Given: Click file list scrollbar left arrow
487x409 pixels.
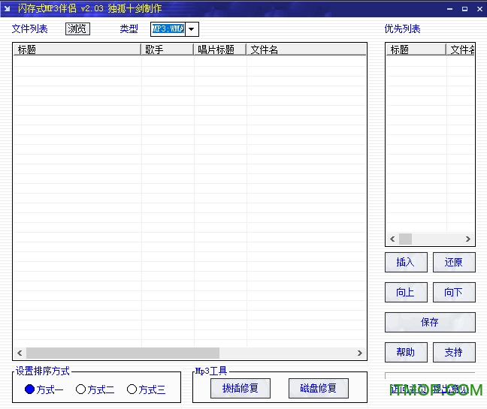Looking at the screenshot, I should coord(20,353).
